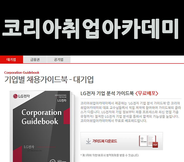The image size is (184, 162).
Task: Click the LG전자 logo on guidebook cover
Action: tap(21, 96)
